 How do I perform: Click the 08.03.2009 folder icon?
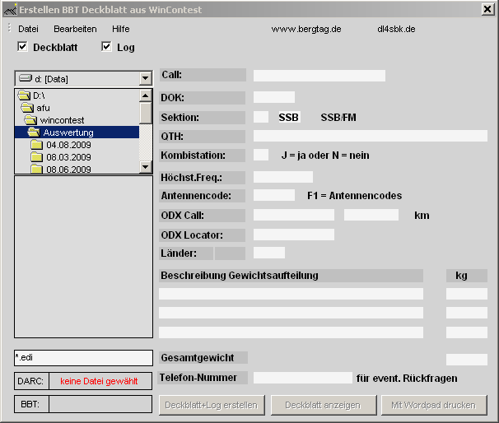pos(36,157)
